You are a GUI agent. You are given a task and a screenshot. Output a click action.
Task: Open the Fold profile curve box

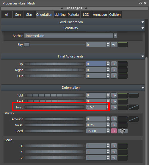pos(134,95)
